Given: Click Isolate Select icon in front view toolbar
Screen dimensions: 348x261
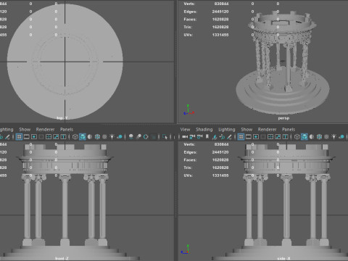Looking at the screenshot, I should [x=165, y=137].
